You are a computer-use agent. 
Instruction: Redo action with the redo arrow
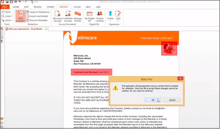[x=26, y=2]
